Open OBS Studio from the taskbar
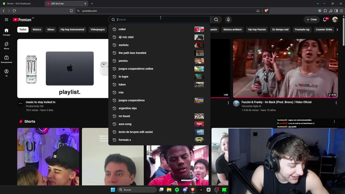Viewport: 345px width, 194px height. pos(216,190)
